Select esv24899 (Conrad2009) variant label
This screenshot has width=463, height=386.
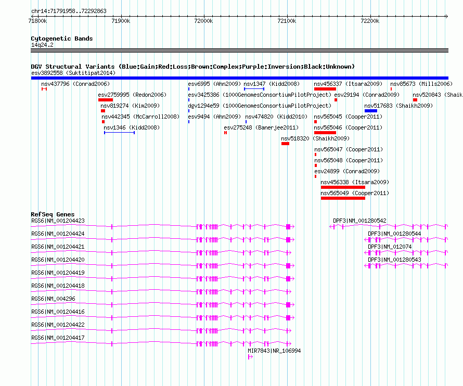click(348, 171)
